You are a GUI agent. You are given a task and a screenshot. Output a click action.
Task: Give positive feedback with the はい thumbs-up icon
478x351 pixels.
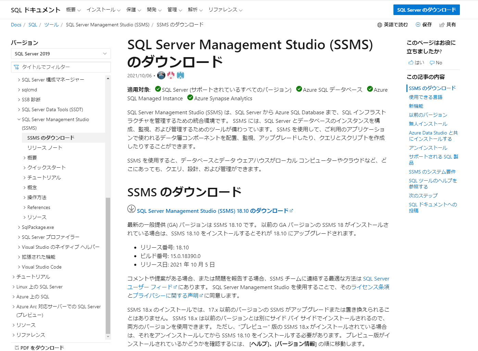point(411,62)
